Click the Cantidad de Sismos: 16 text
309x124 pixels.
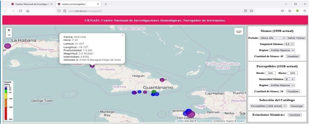[269, 91]
